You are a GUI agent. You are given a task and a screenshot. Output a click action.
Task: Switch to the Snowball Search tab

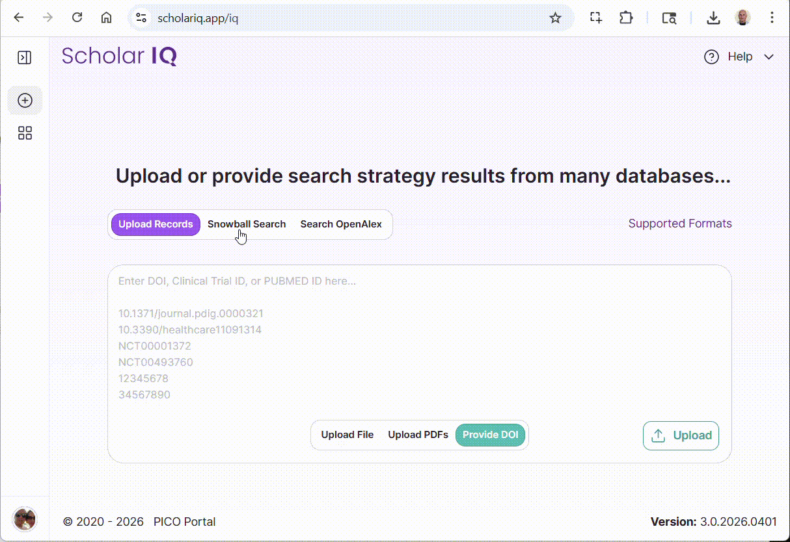point(247,224)
